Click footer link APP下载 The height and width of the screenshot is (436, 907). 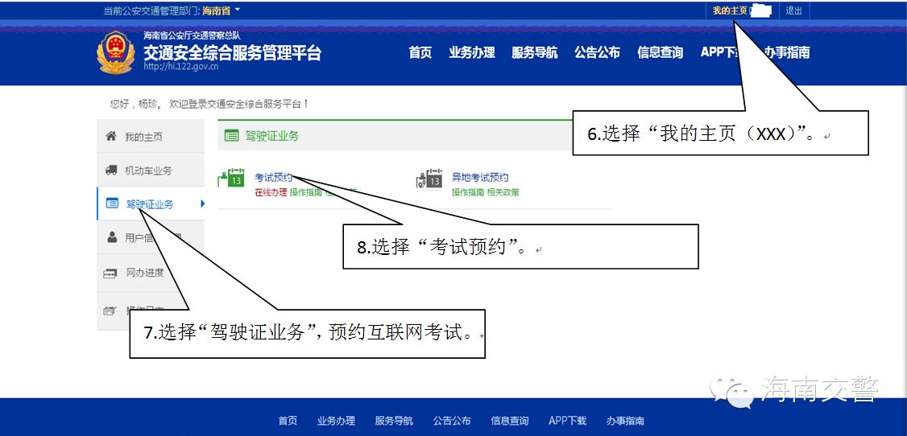(x=567, y=421)
